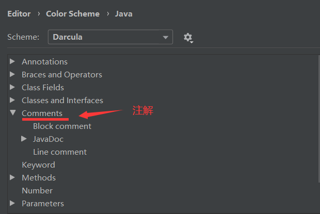Screen dimensions: 320x214
Task: Open the scheme actions gear menu
Action: point(188,38)
